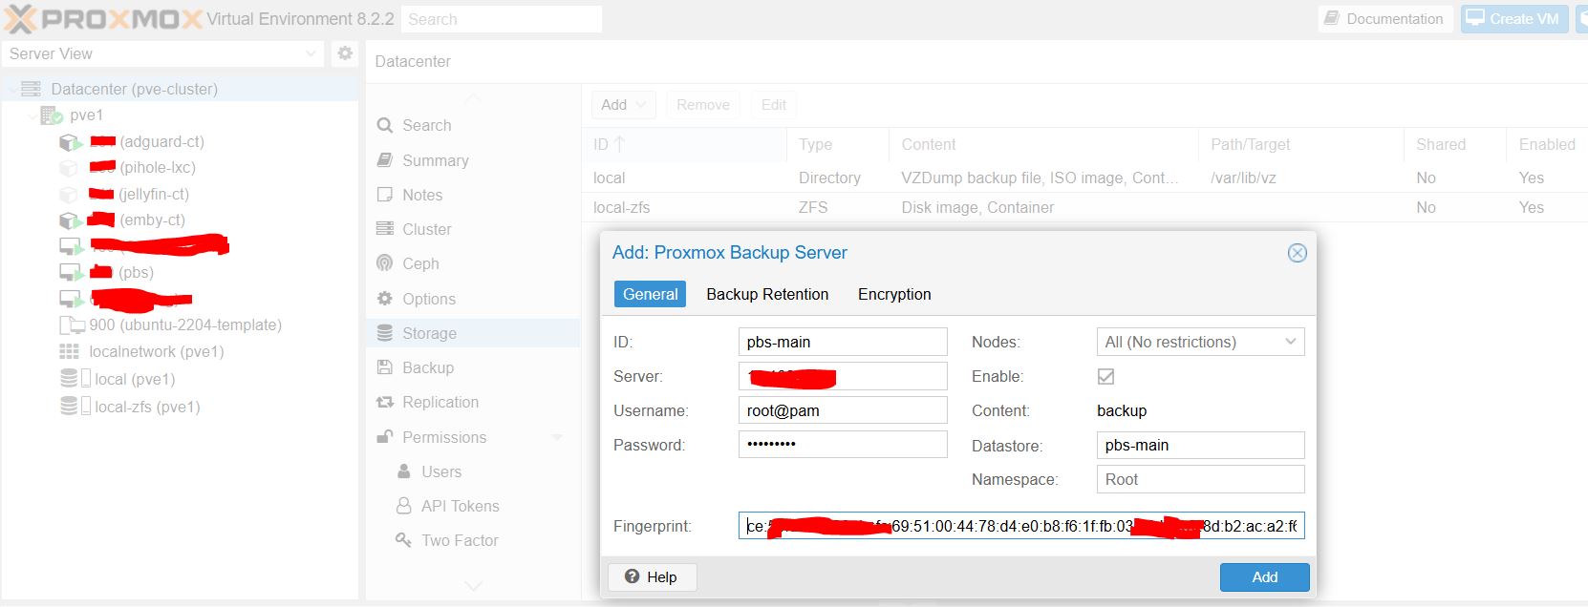
Task: Click the Ceph icon
Action: click(385, 263)
